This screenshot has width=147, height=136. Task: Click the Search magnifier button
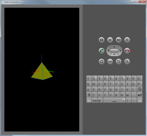pos(127,61)
